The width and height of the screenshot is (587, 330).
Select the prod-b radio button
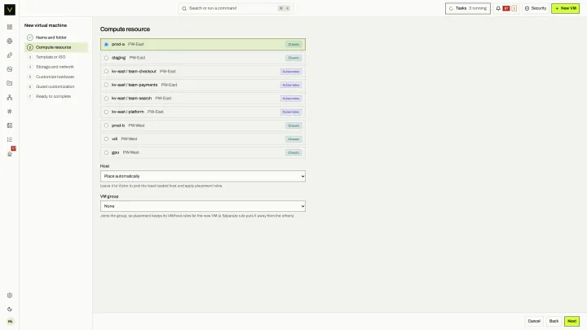(x=106, y=125)
